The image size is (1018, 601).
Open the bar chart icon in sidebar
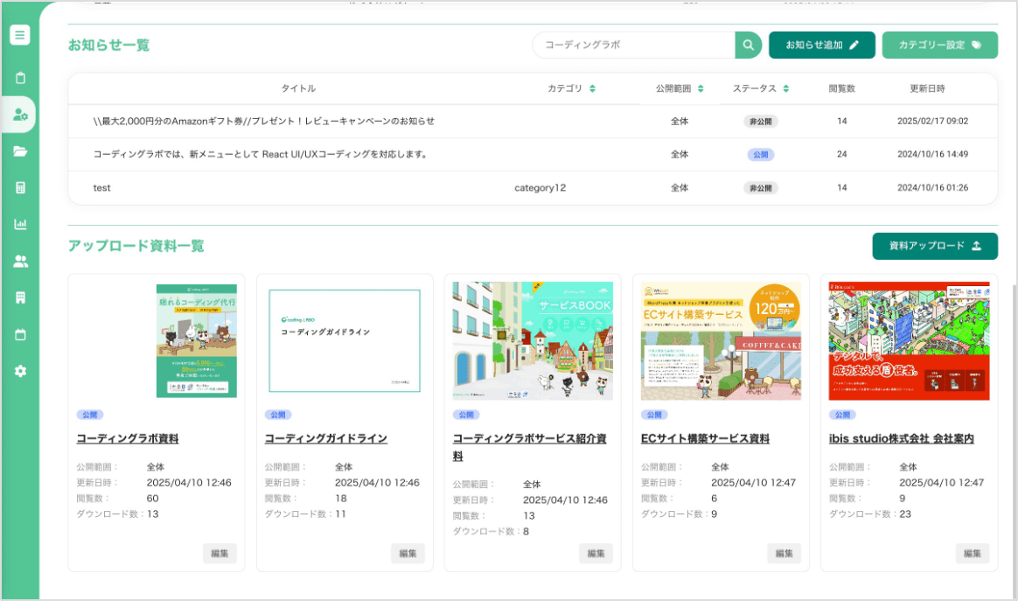coord(20,224)
